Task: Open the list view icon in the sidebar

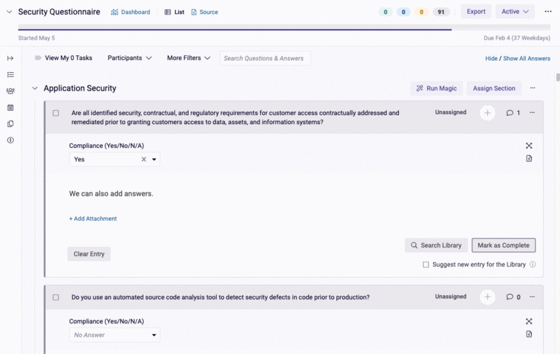Action: click(x=10, y=74)
